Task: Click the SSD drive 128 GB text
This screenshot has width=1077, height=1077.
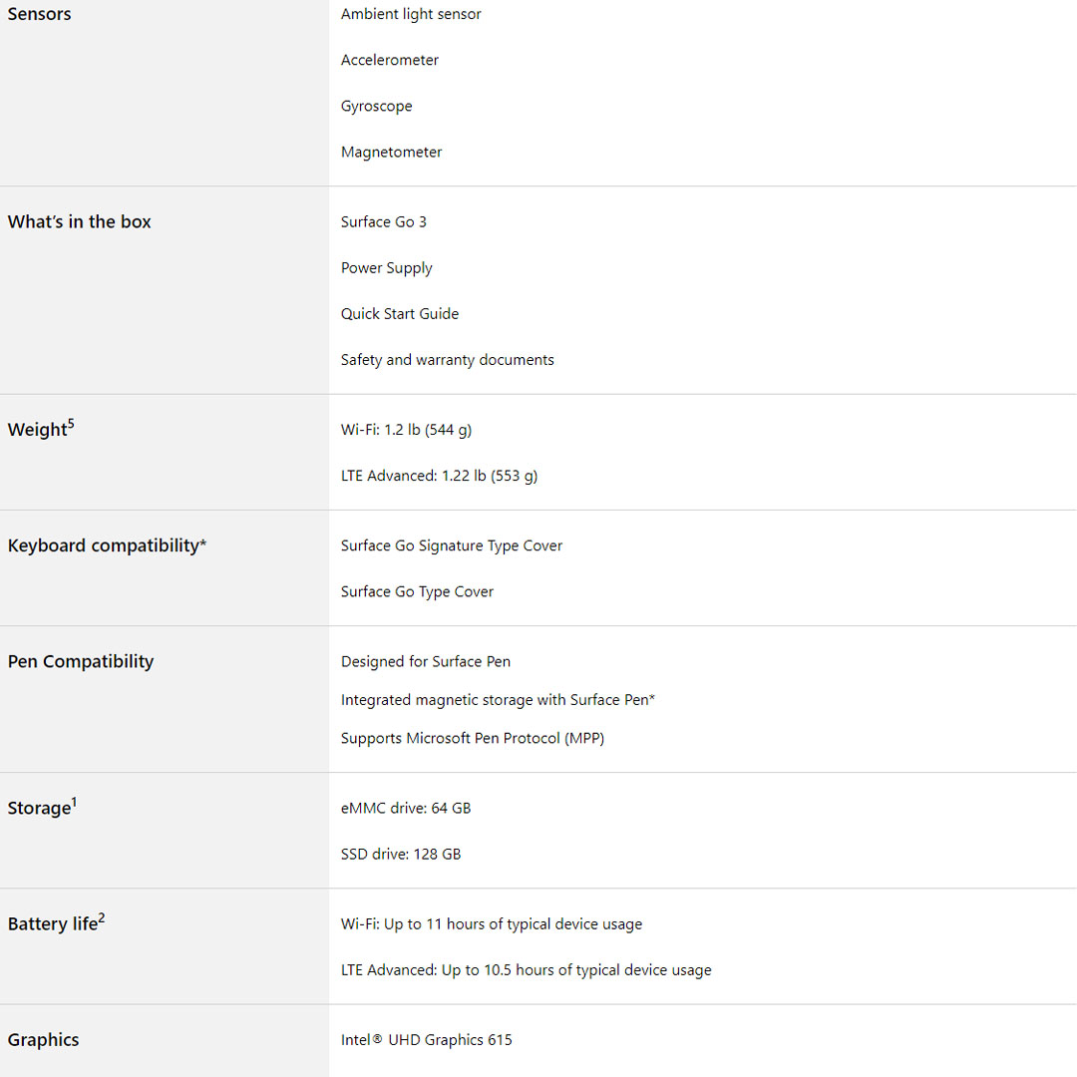Action: (400, 854)
